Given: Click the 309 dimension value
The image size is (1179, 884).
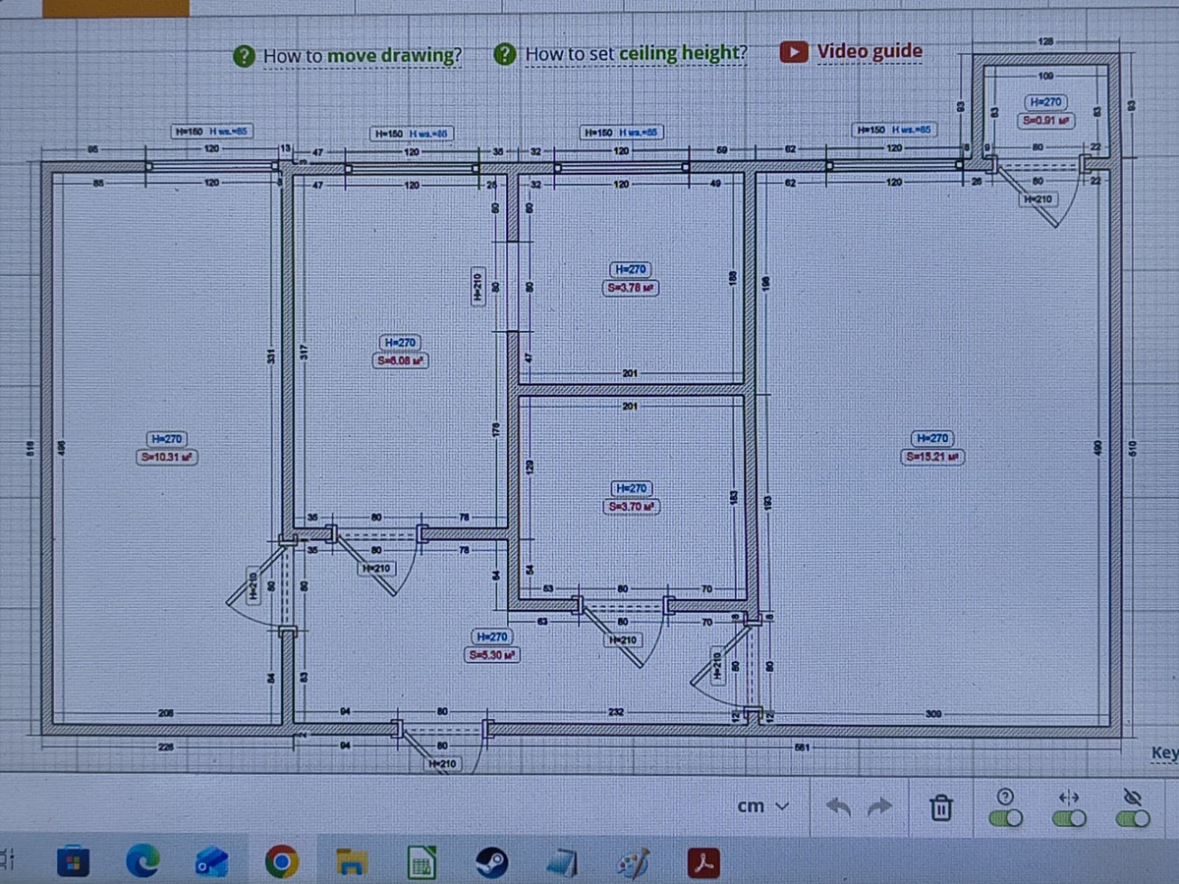Looking at the screenshot, I should click(933, 714).
